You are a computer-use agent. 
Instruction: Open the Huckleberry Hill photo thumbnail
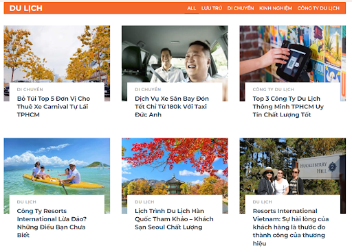click(293, 166)
